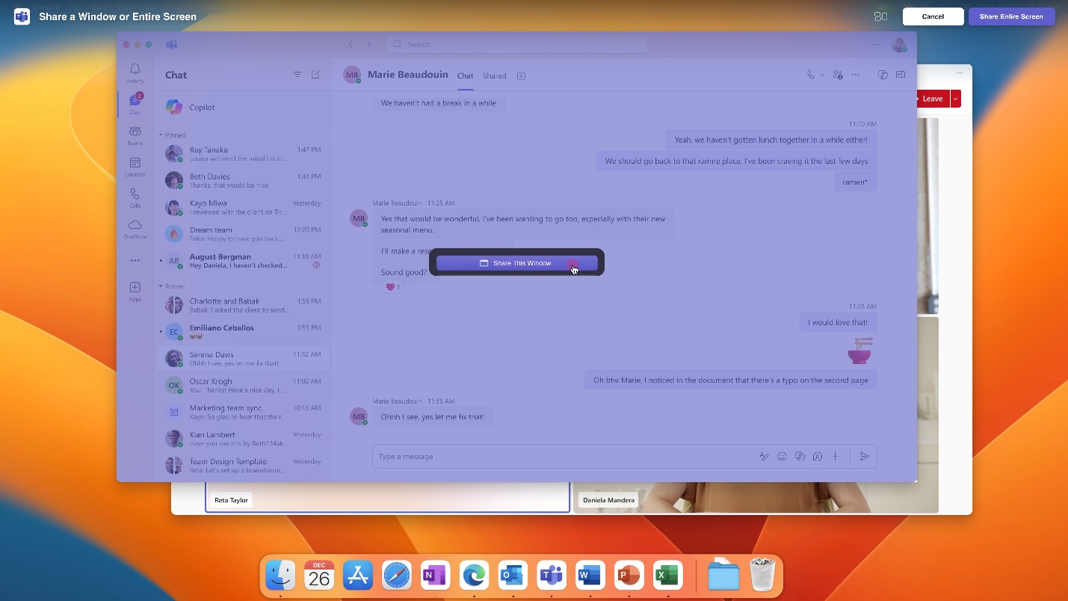
Task: Attach a file using the plus icon
Action: (835, 456)
